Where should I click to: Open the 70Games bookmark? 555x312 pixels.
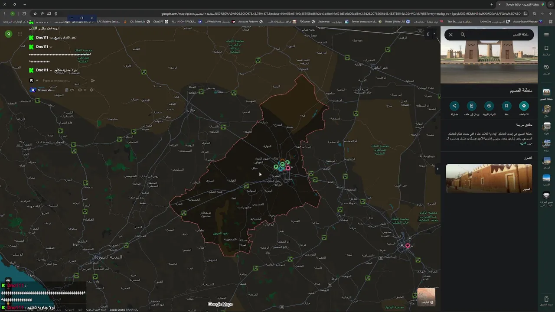click(307, 21)
